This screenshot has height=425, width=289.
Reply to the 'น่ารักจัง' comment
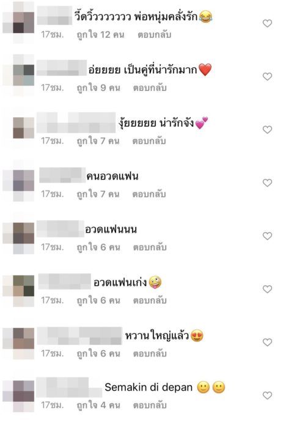[149, 141]
